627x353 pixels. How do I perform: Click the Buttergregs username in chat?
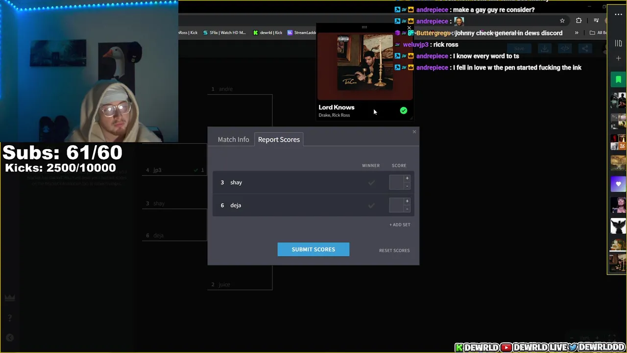click(x=433, y=33)
